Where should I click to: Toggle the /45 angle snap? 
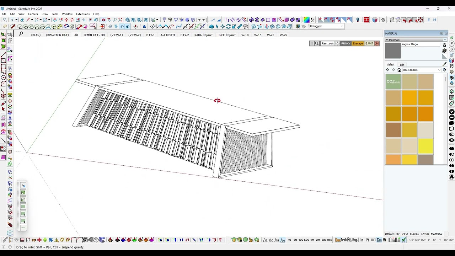277,240
